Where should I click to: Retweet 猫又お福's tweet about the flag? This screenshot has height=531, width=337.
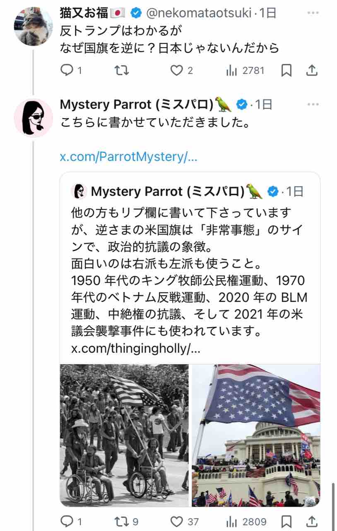pyautogui.click(x=121, y=71)
